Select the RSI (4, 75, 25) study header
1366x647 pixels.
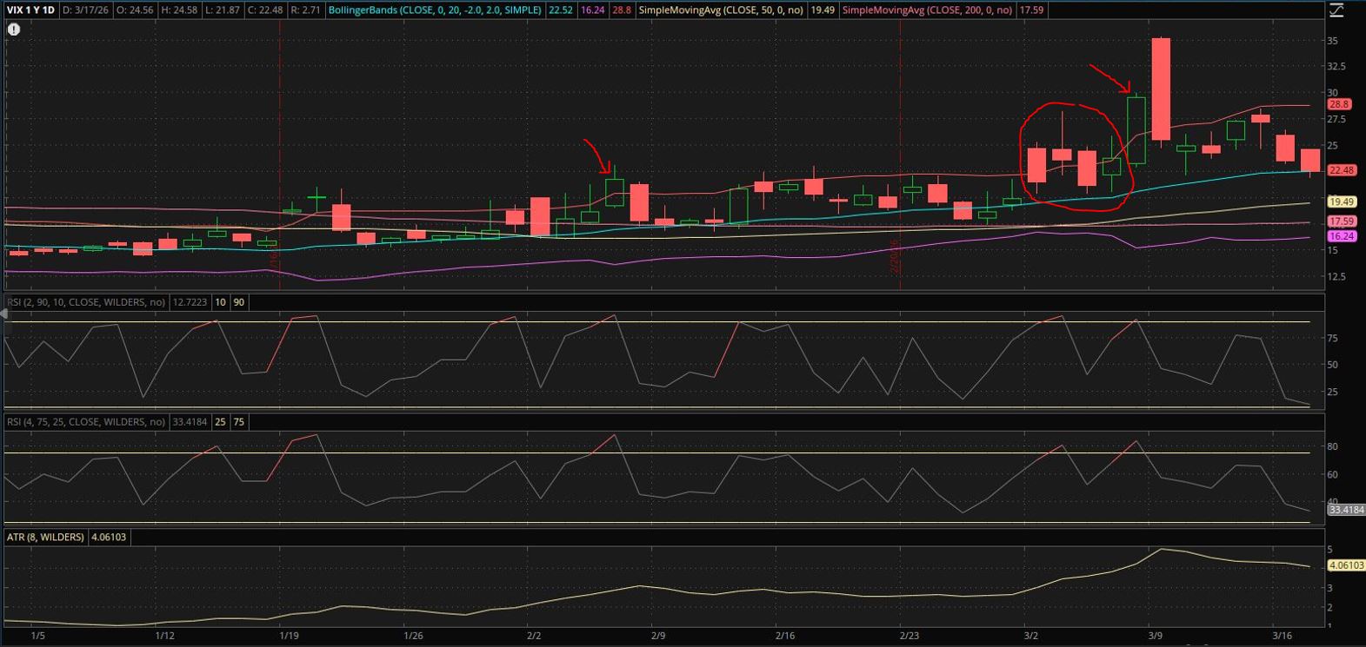pyautogui.click(x=85, y=422)
